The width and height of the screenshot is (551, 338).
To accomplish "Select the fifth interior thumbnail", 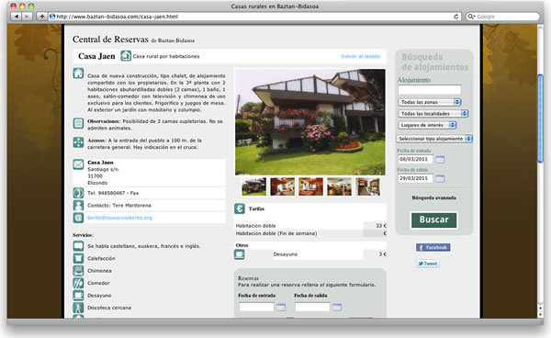I will coord(368,186).
